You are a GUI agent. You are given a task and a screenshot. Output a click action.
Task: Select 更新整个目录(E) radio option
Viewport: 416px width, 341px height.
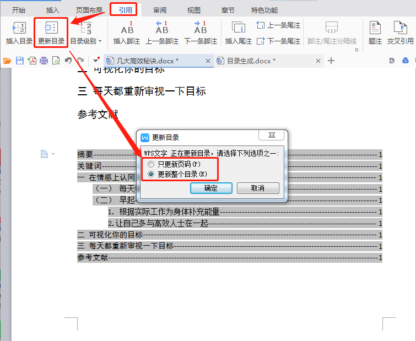[177, 174]
